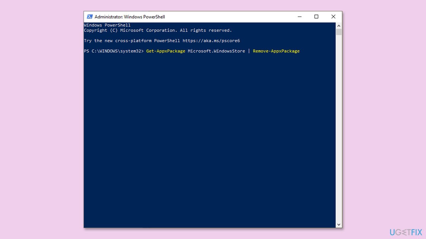Click the Microsoft.WindowsStore argument

216,51
